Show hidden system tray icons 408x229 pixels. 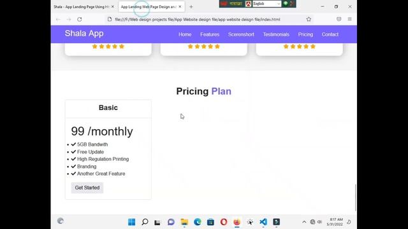coord(304,222)
